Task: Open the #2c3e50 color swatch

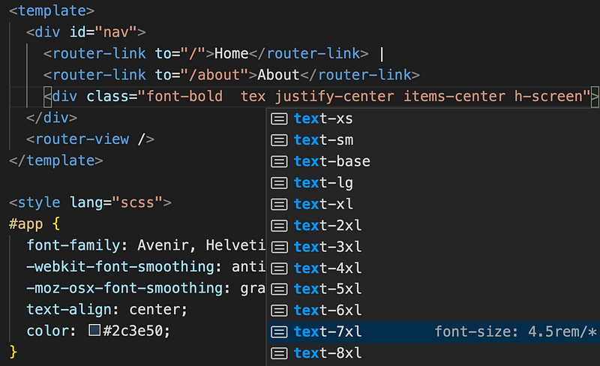Action: [94, 331]
